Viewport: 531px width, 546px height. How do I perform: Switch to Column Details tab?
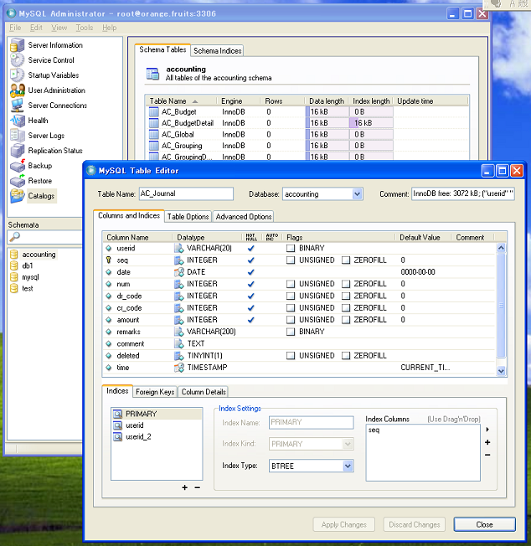coord(204,392)
